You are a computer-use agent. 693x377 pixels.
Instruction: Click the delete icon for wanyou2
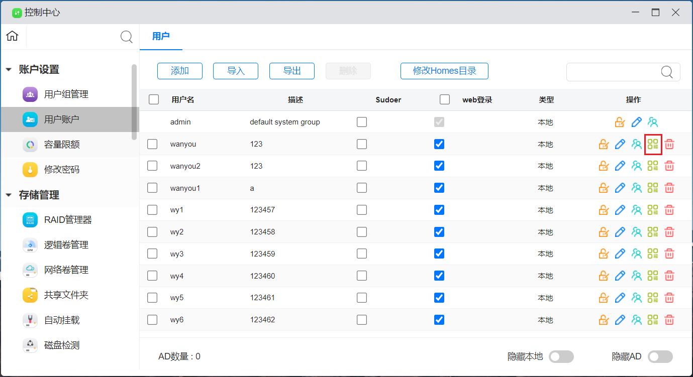tap(669, 166)
